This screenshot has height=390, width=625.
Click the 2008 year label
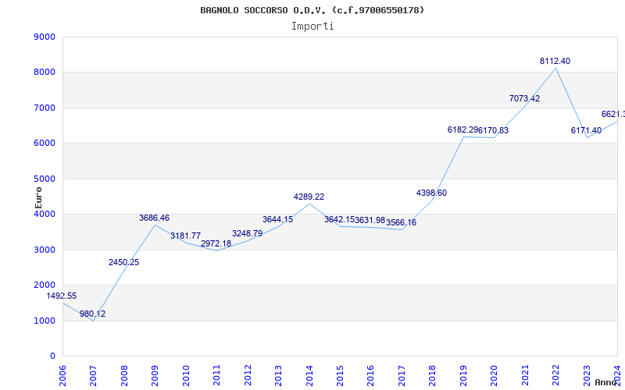(x=124, y=376)
